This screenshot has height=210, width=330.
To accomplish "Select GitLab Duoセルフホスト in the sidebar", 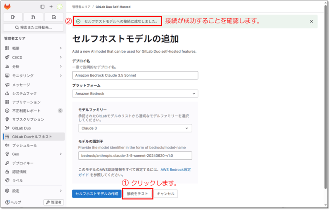I will tap(34, 137).
